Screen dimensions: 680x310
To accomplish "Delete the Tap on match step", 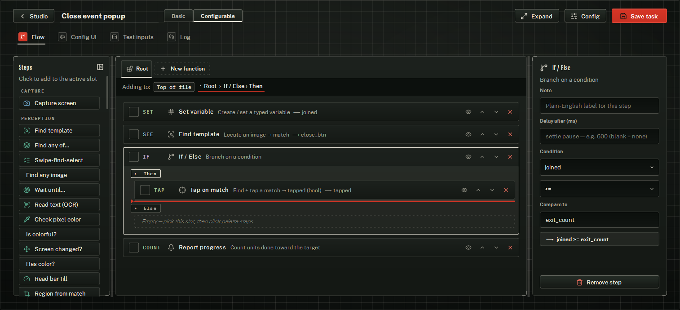I will pyautogui.click(x=506, y=190).
